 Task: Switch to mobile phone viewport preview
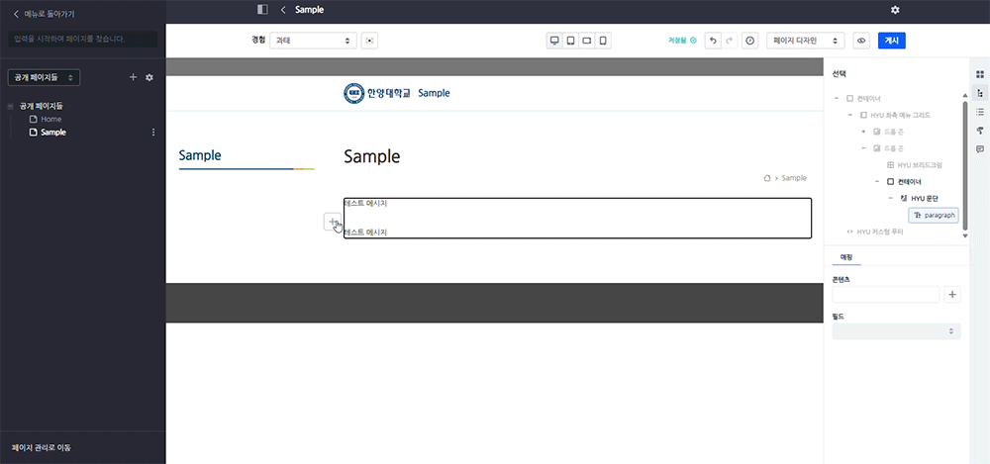603,41
